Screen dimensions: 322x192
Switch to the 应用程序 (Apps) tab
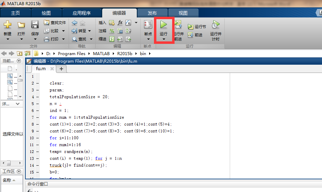click(x=82, y=13)
